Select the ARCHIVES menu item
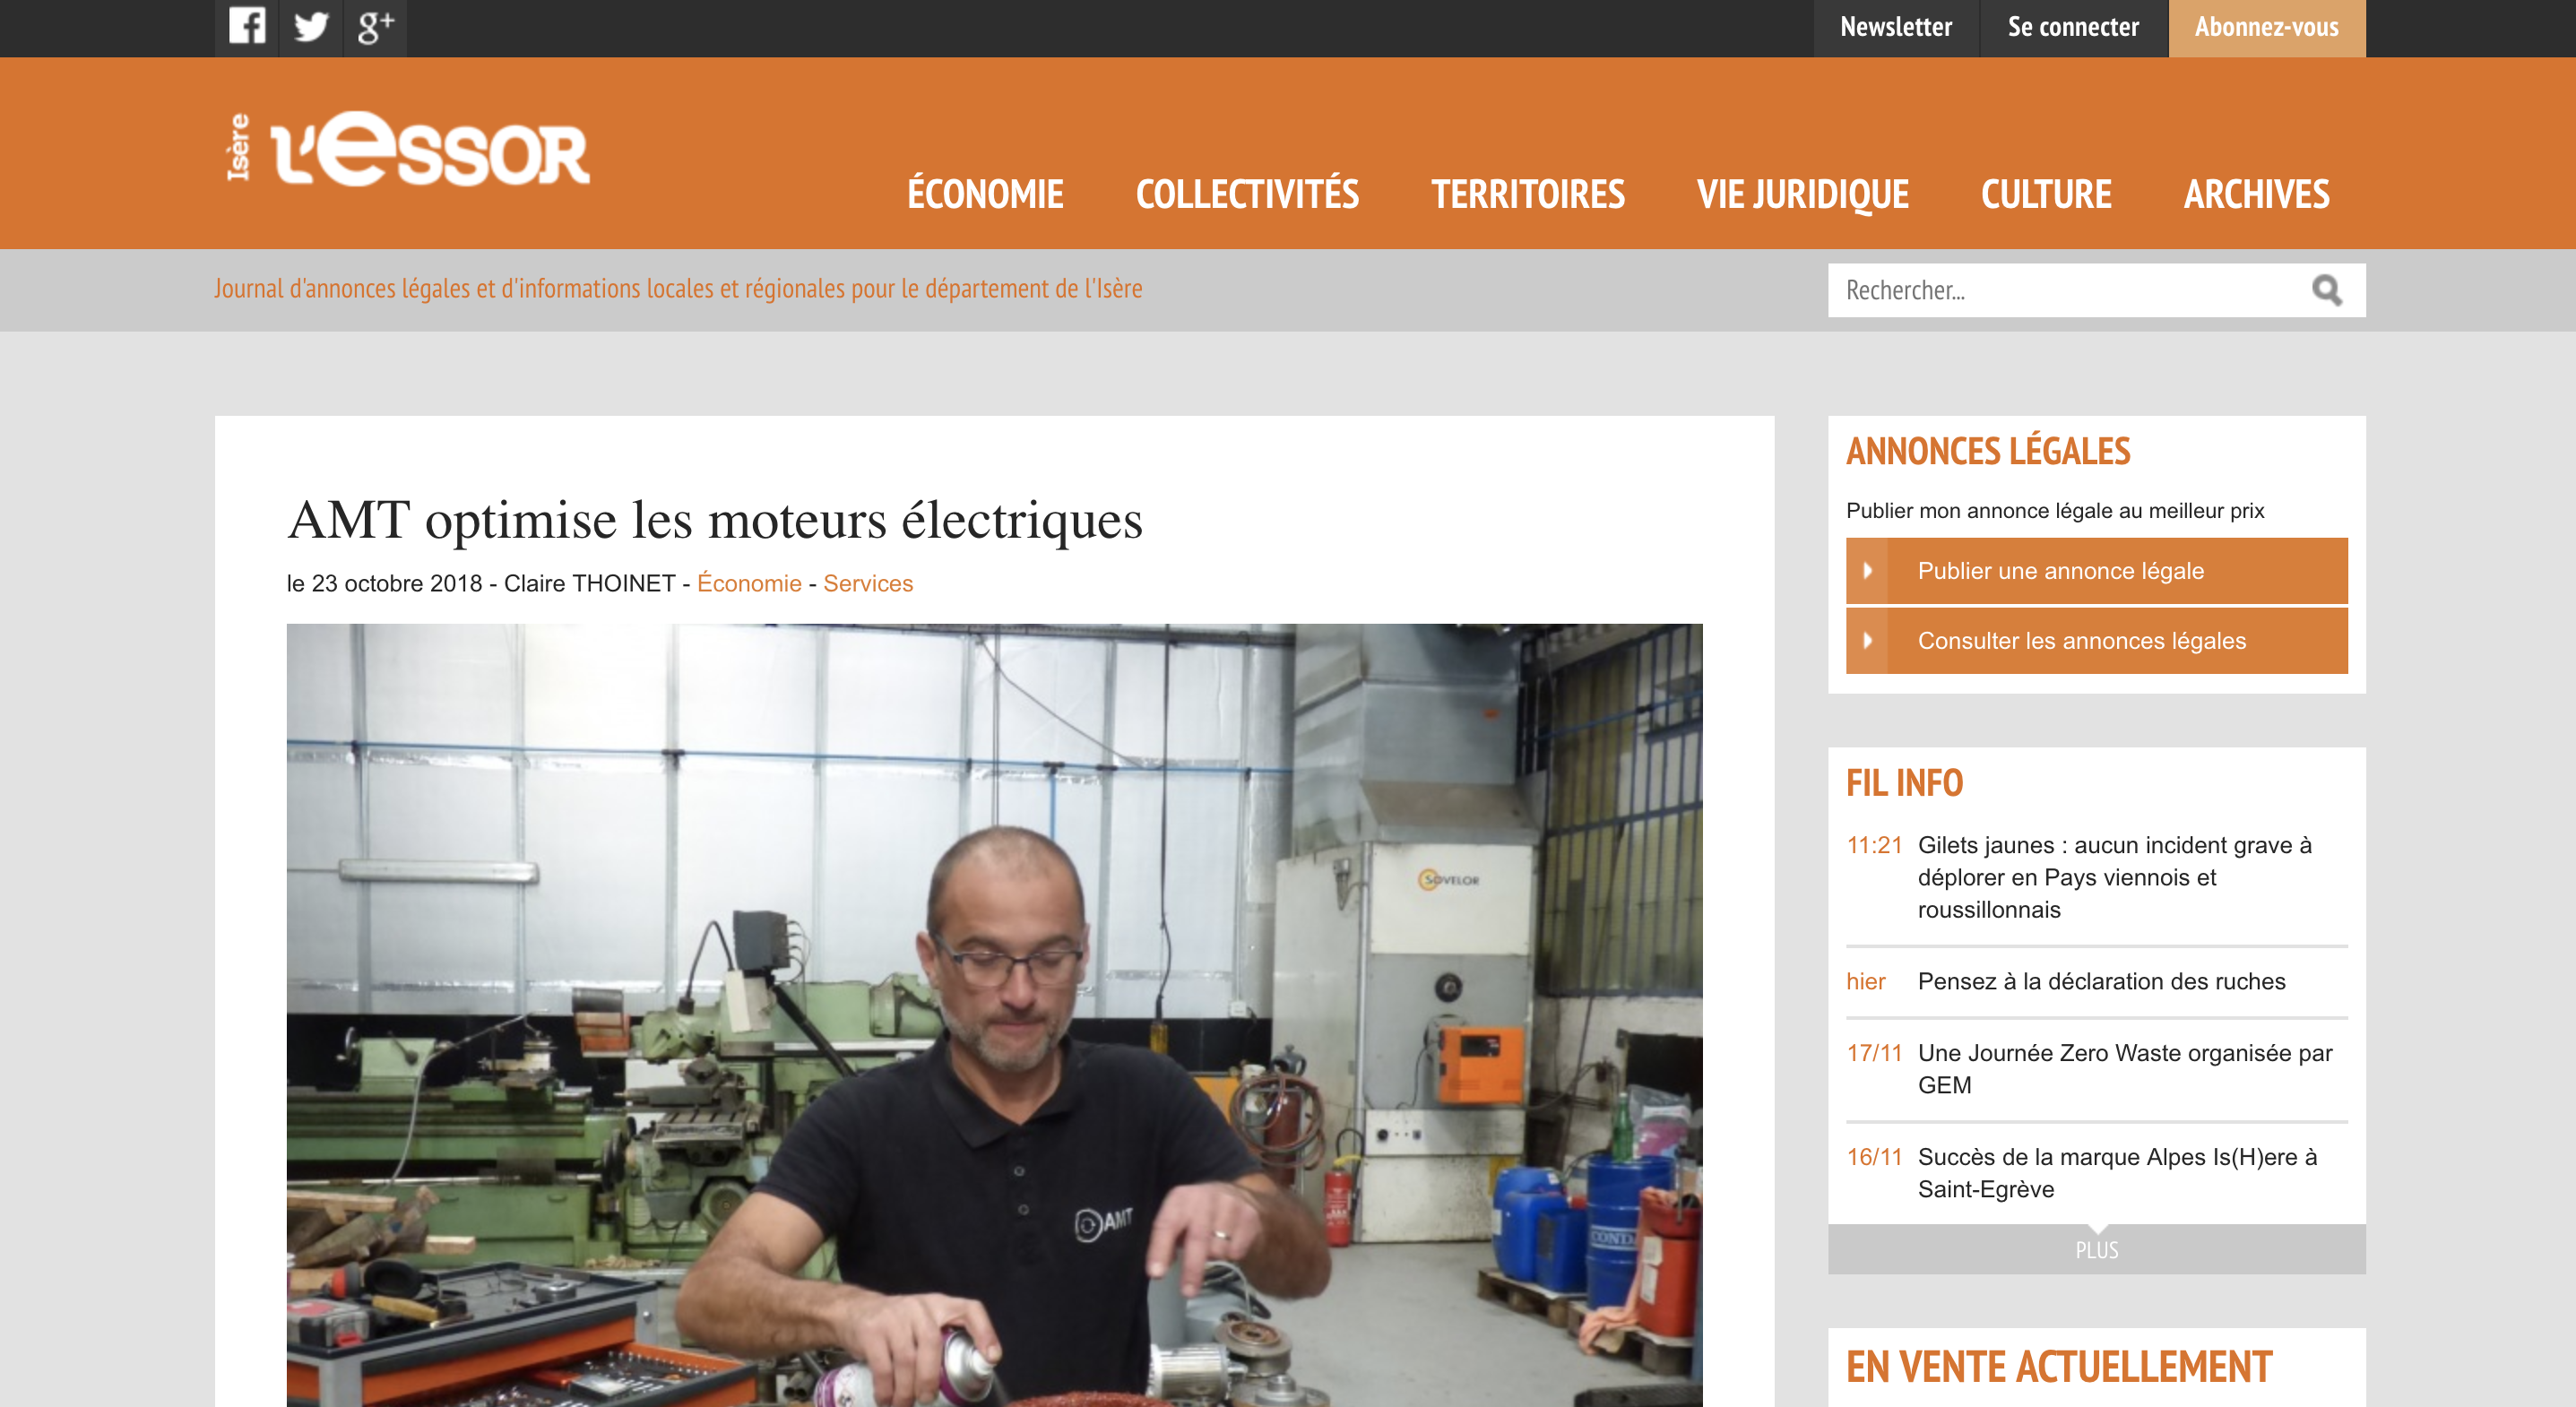 click(x=2256, y=194)
